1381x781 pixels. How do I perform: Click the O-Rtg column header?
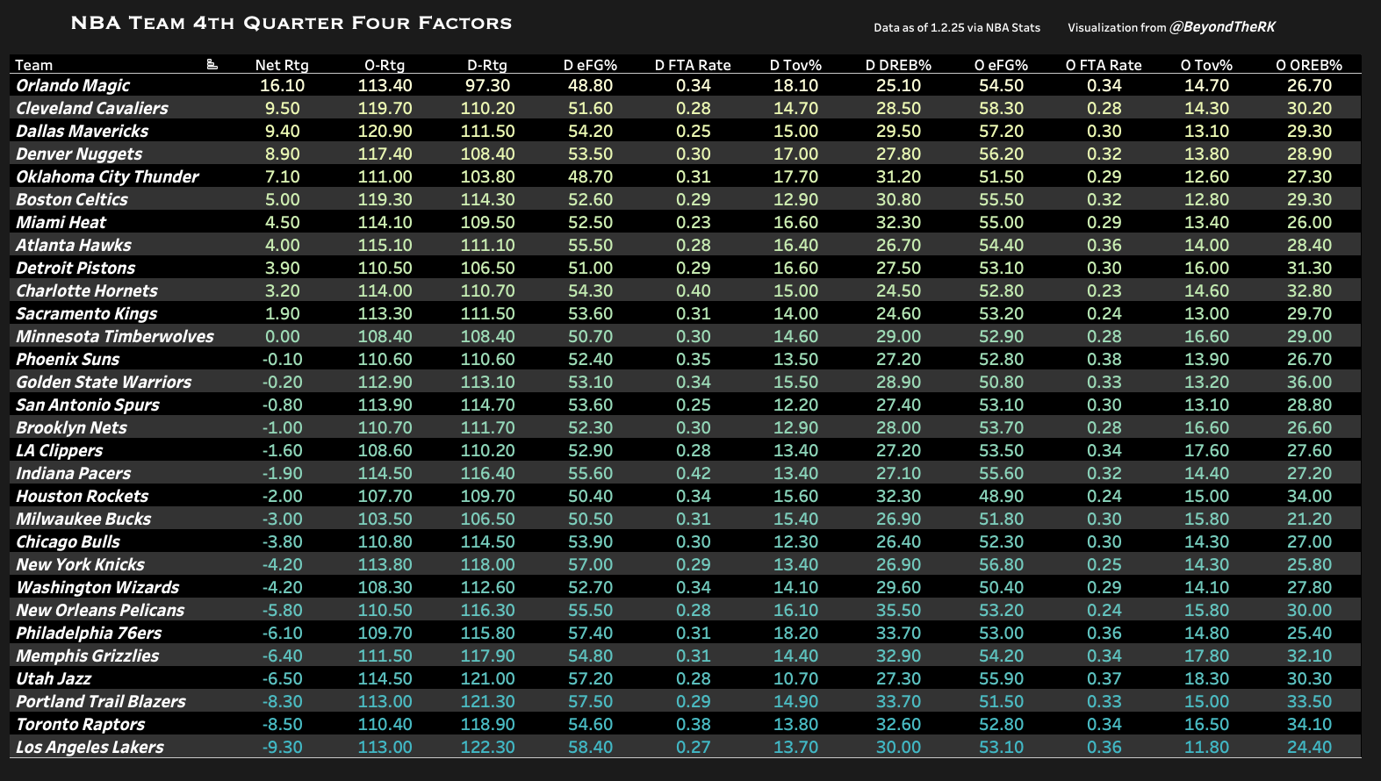coord(385,65)
